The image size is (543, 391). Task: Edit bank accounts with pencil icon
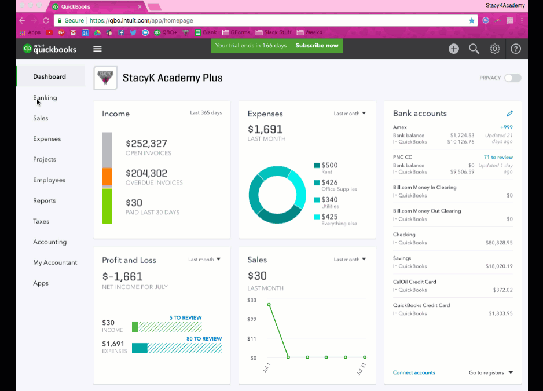click(509, 114)
